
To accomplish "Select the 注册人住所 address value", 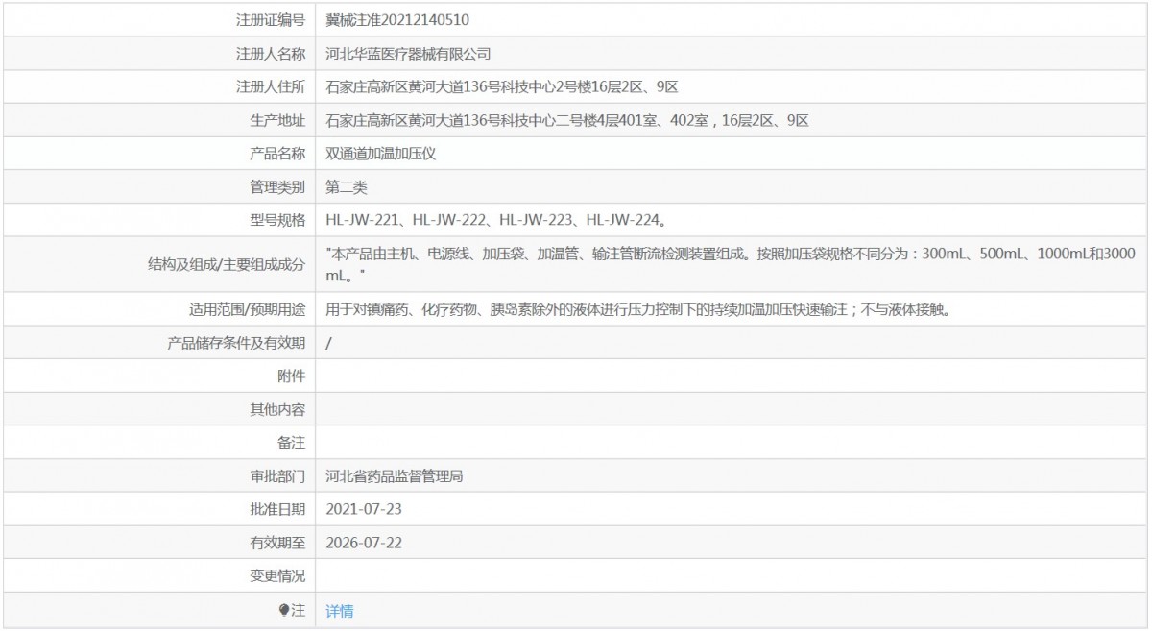I will pyautogui.click(x=502, y=87).
